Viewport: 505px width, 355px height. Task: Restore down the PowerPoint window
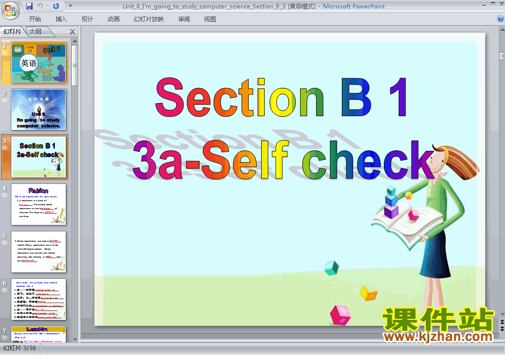(x=493, y=4)
